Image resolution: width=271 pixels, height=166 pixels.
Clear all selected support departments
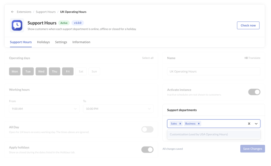tap(249, 124)
